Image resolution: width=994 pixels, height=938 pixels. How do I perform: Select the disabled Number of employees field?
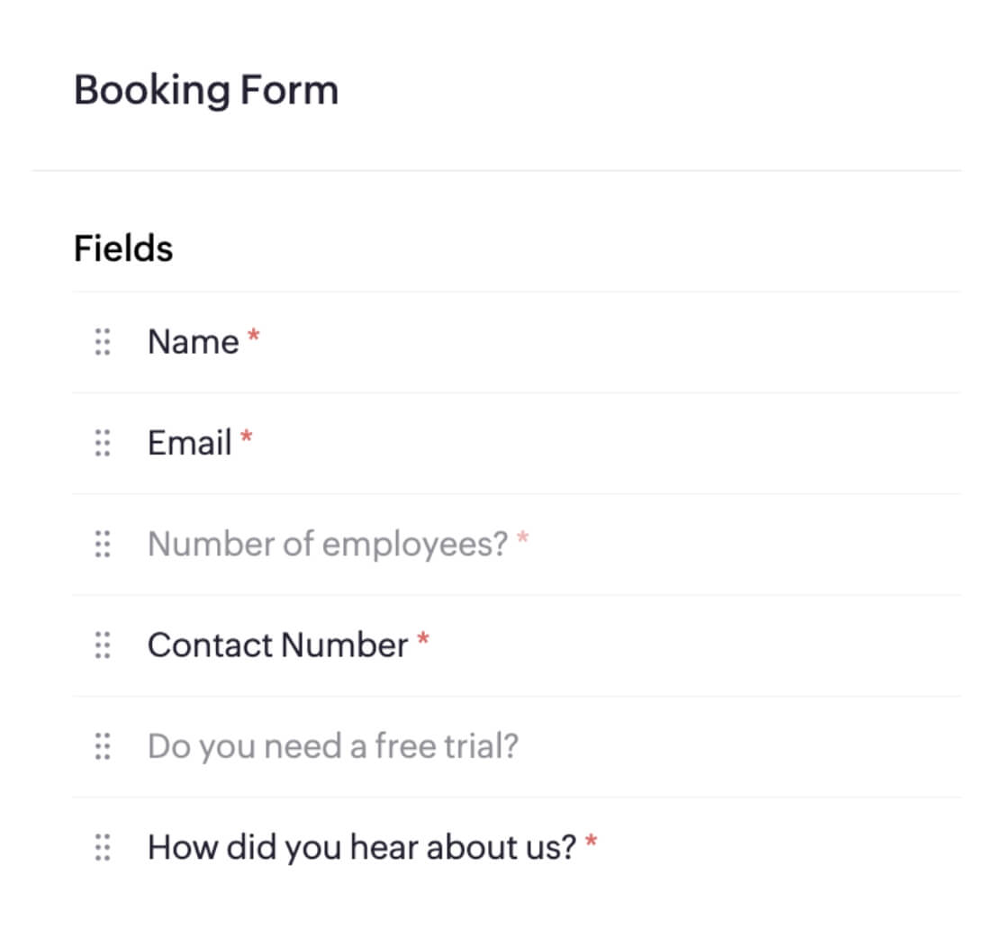[328, 544]
